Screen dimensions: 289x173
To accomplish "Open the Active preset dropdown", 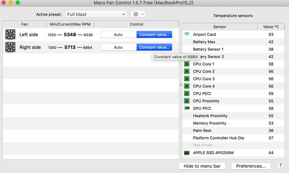I will pos(96,14).
